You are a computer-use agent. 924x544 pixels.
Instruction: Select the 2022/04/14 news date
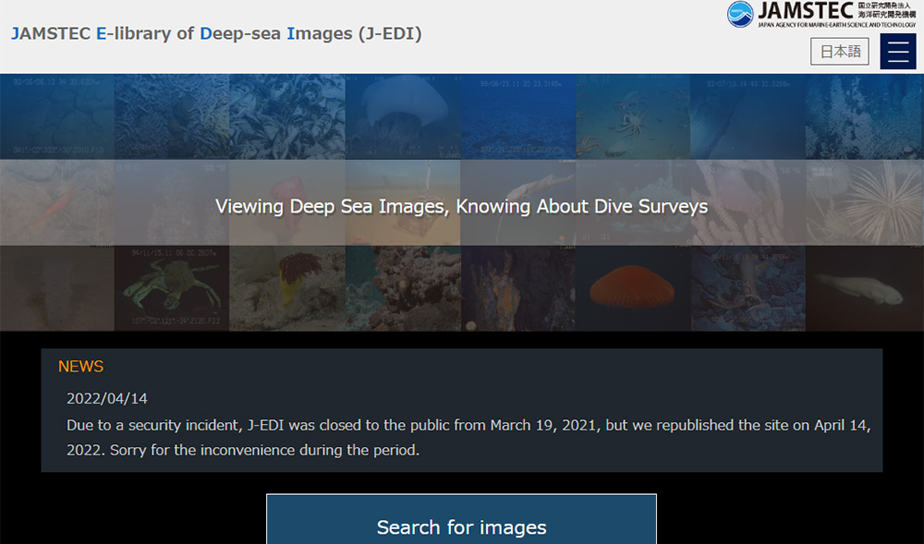point(107,399)
